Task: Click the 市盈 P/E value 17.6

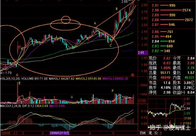Action: 167,83
